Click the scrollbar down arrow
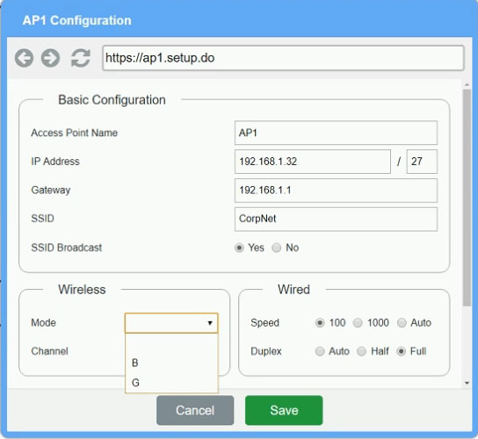478x439 pixels. pos(467,383)
